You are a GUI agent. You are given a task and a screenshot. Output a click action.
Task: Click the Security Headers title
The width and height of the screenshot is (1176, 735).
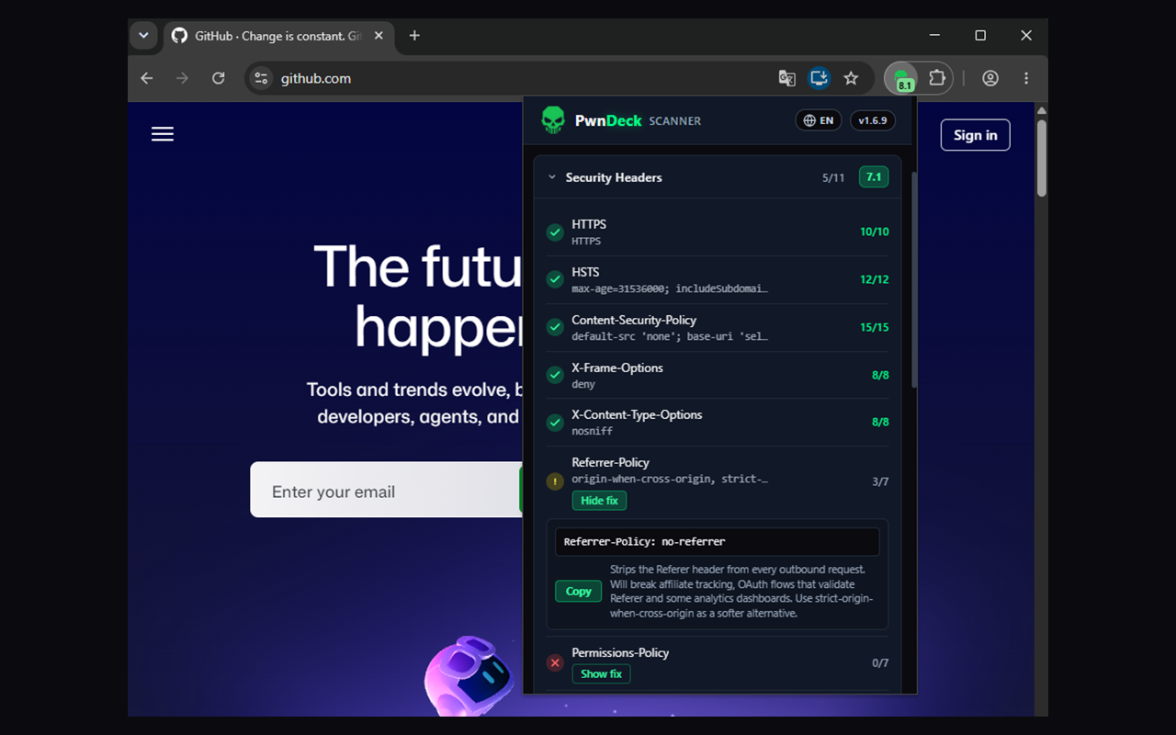click(614, 177)
